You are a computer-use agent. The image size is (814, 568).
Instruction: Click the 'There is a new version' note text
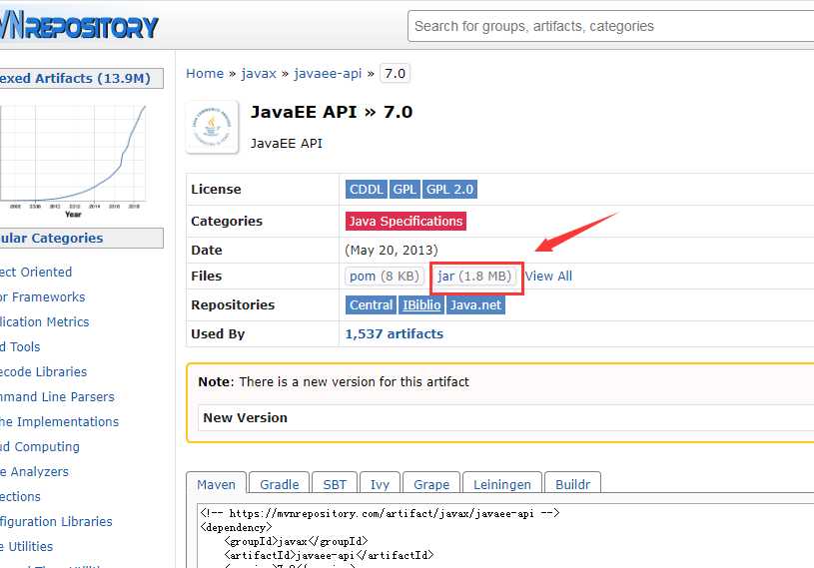click(x=354, y=381)
